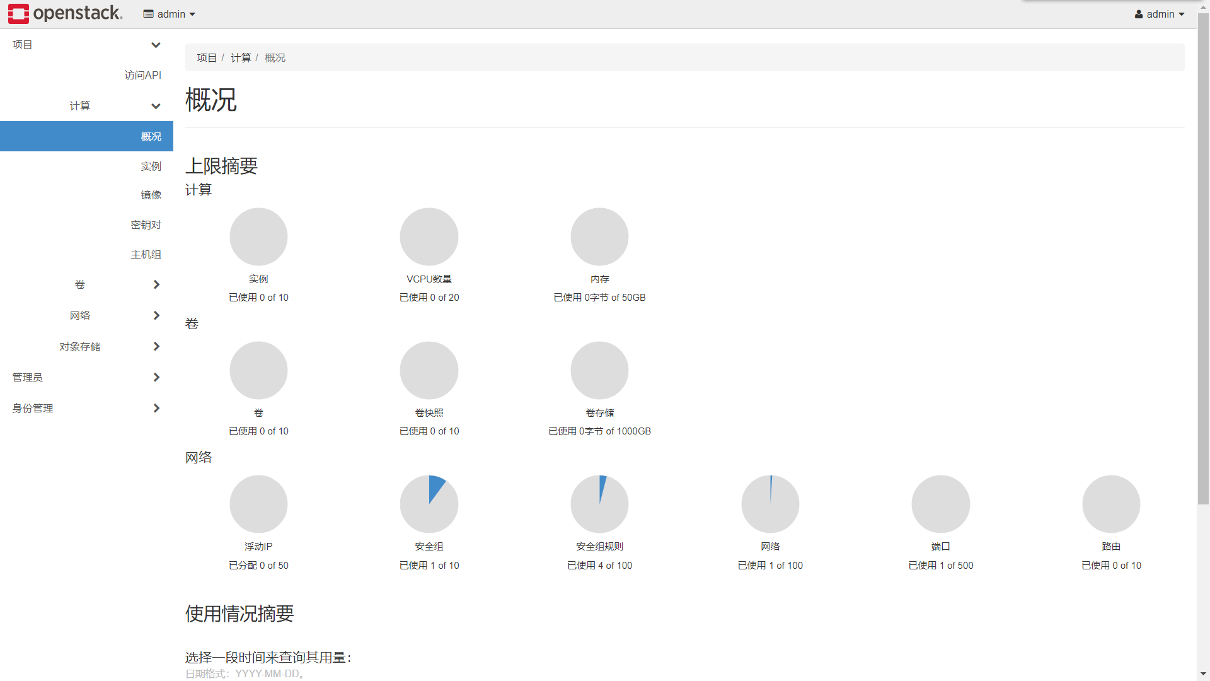Viewport: 1210px width, 681px height.
Task: Click 项目 in the breadcrumb trail
Action: click(207, 57)
